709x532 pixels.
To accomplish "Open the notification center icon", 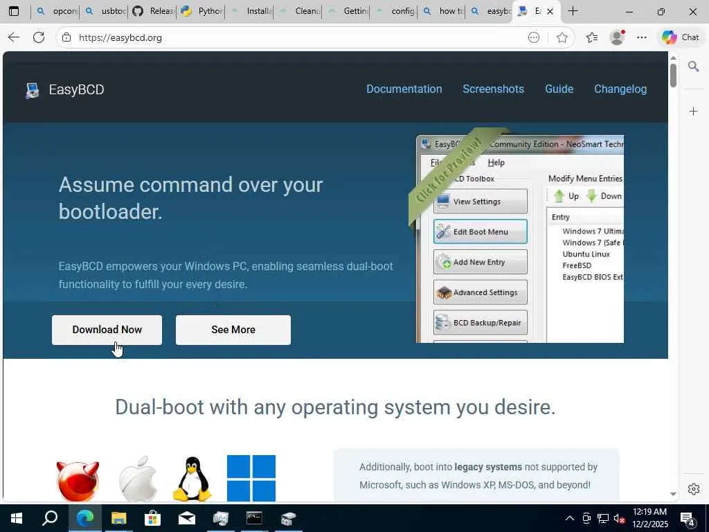I will [x=688, y=519].
